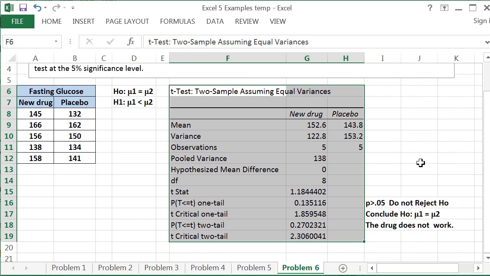Click the 'The drug does not work.' cell
Viewport: 490px width, 276px height.
[x=409, y=225]
